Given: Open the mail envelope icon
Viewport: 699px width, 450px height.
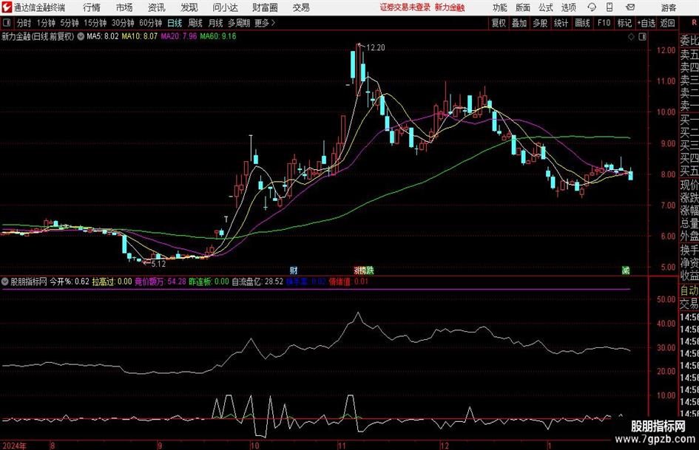Looking at the screenshot, I should point(630,7).
